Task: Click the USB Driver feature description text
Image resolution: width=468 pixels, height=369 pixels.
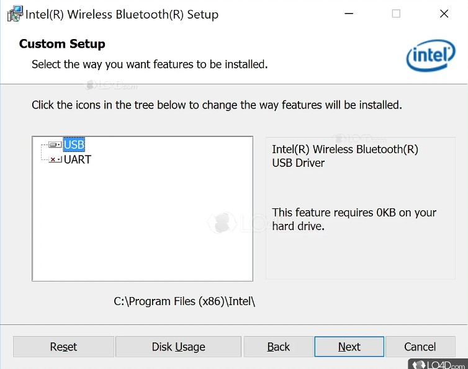Action: pyautogui.click(x=344, y=156)
